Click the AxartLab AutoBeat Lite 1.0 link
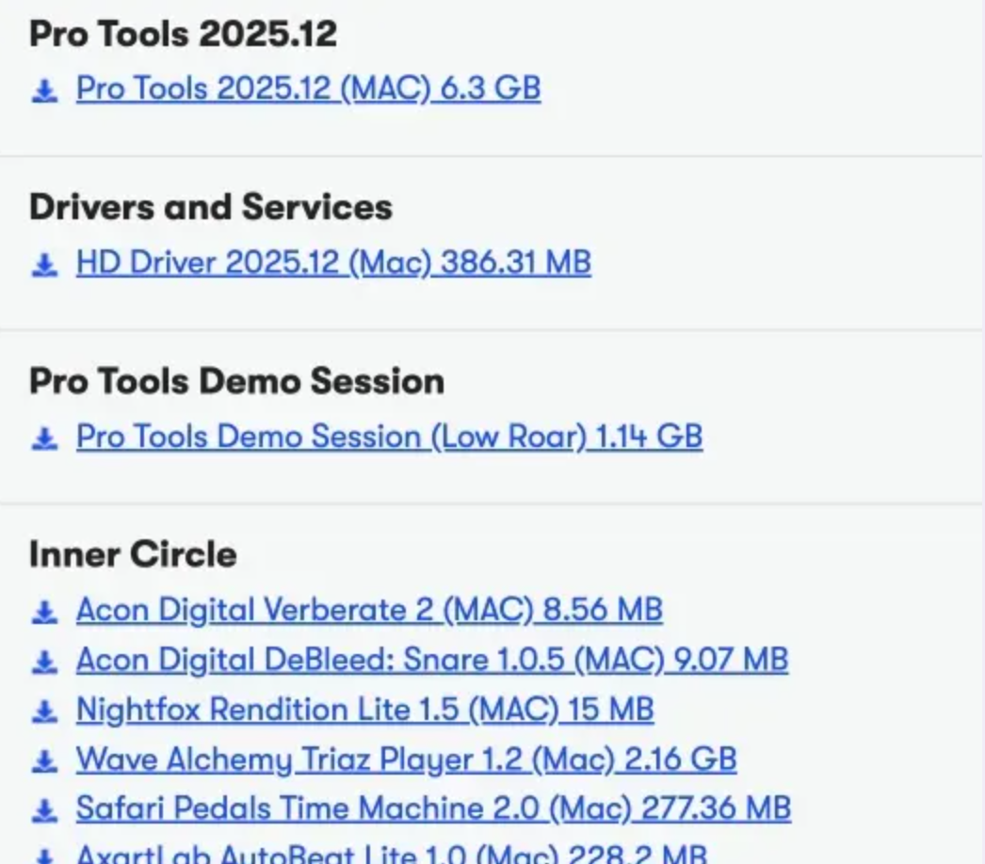This screenshot has height=864, width=985. tap(391, 855)
